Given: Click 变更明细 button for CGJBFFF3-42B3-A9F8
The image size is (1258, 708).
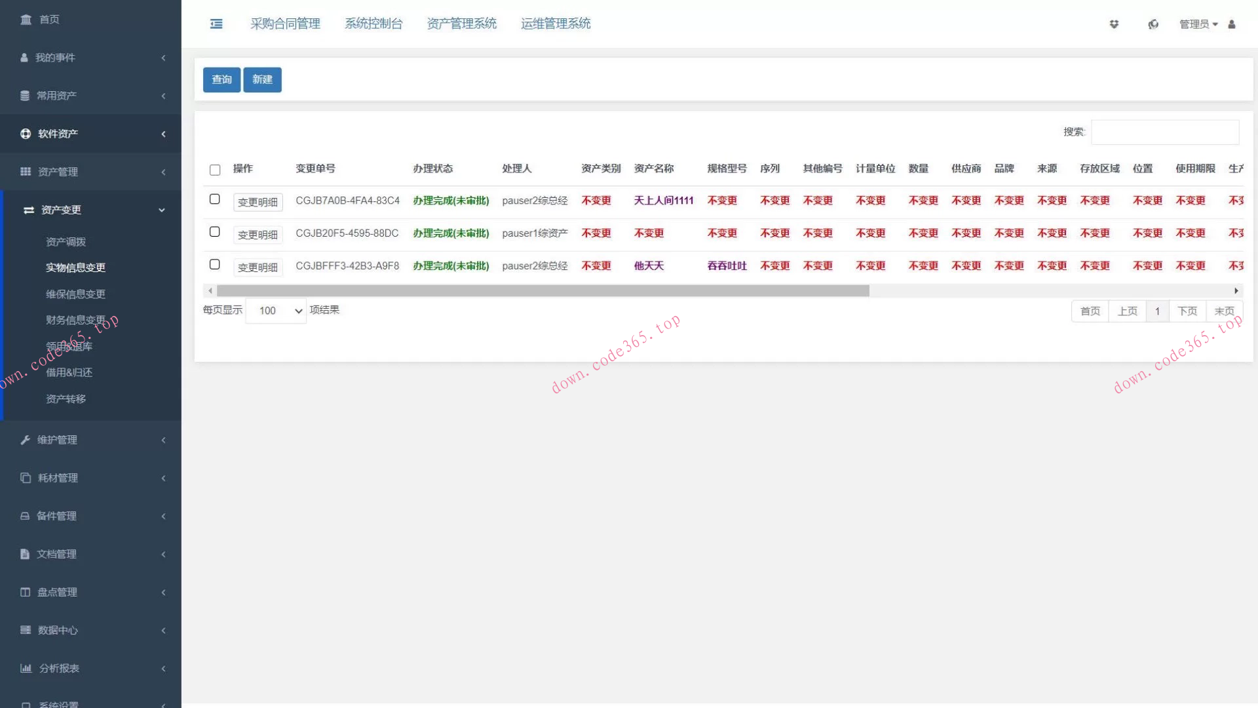Looking at the screenshot, I should tap(257, 267).
